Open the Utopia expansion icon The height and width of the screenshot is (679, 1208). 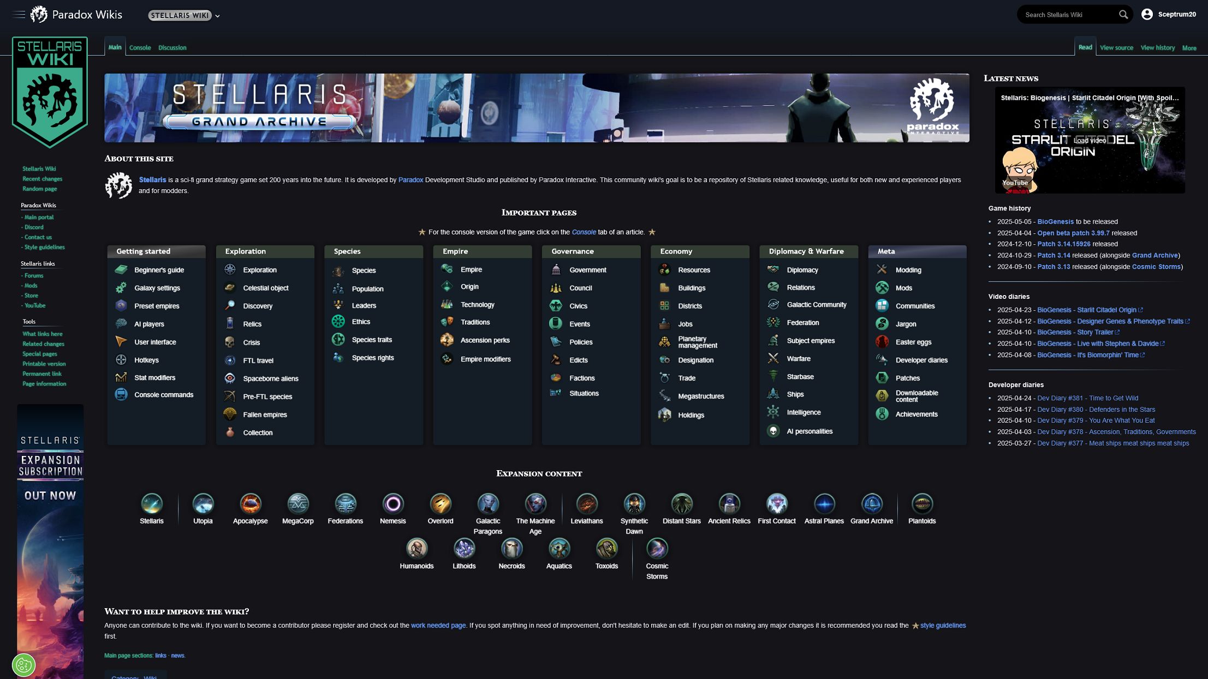tap(203, 503)
